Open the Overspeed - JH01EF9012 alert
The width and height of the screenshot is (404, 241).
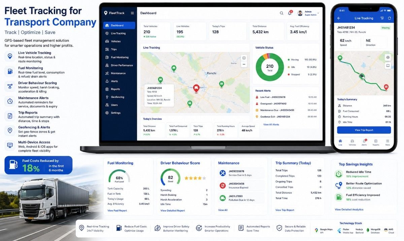[x=286, y=104]
